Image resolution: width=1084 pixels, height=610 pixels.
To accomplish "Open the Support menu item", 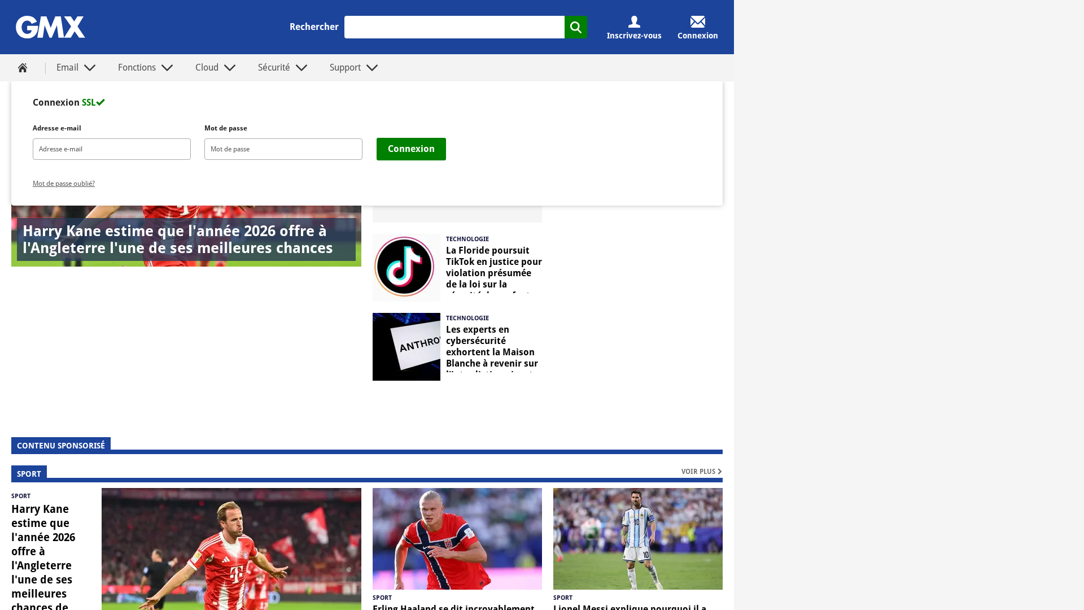I will tap(345, 68).
